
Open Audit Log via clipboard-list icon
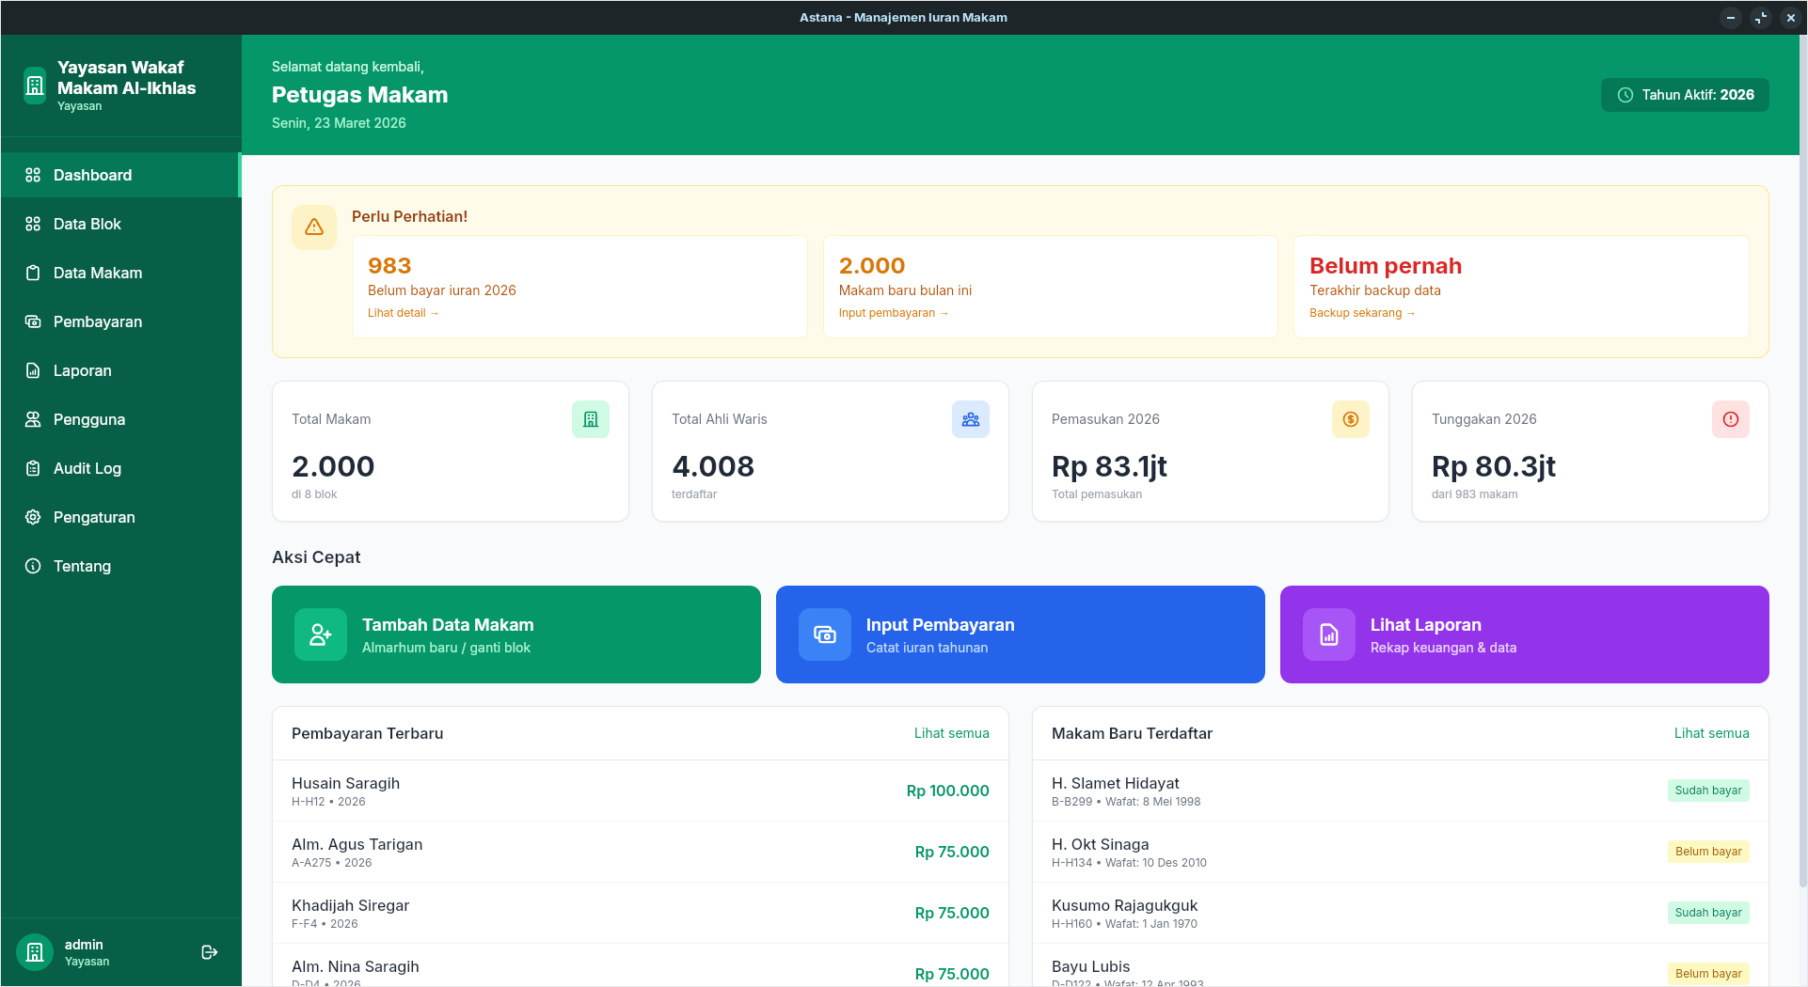click(33, 468)
